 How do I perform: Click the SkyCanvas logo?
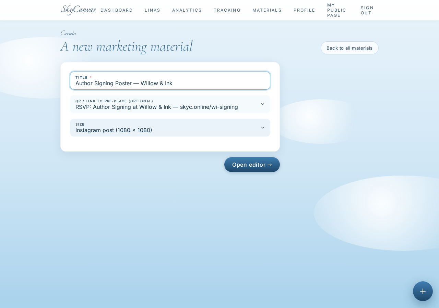point(78,10)
